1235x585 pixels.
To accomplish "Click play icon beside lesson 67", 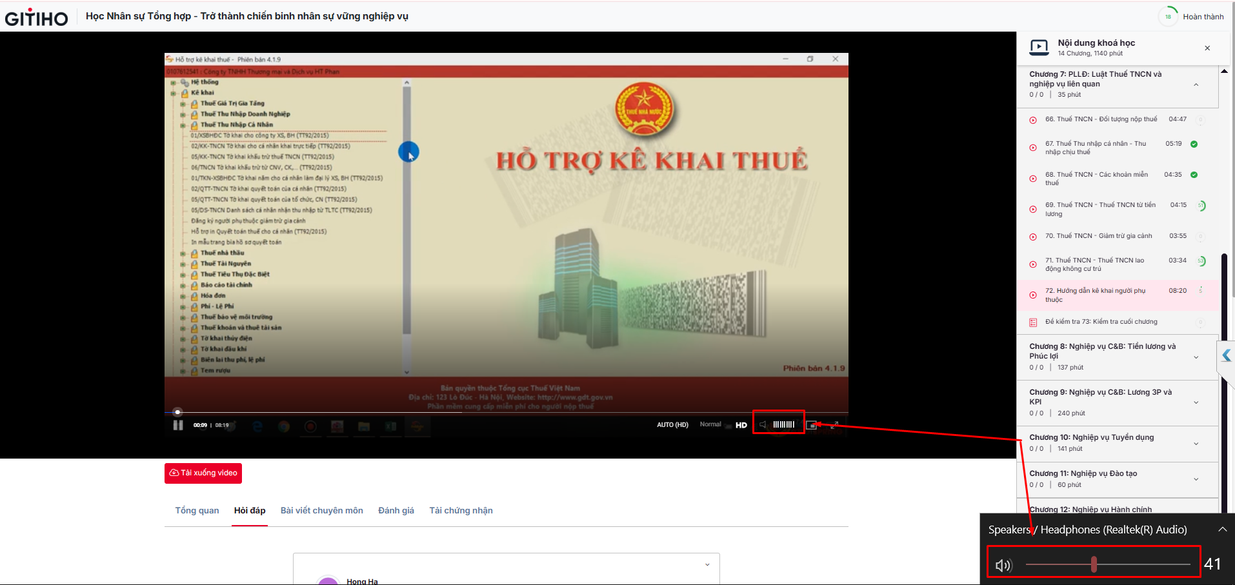I will pos(1033,148).
